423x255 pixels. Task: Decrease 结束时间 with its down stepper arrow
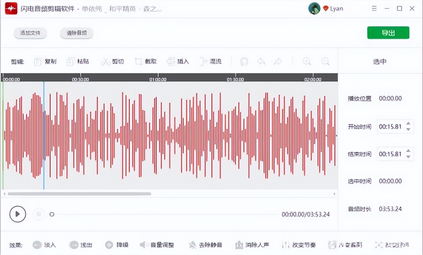point(408,156)
